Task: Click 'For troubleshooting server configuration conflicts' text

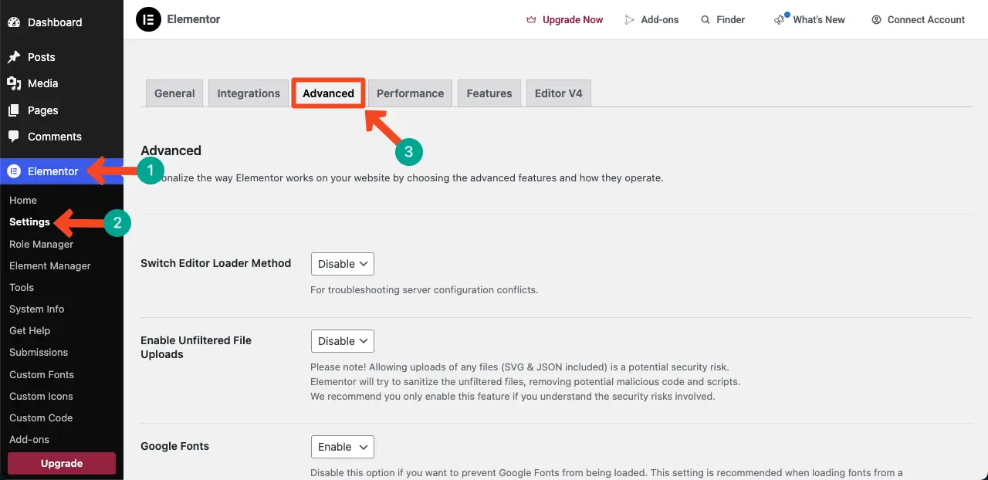Action: [x=424, y=290]
